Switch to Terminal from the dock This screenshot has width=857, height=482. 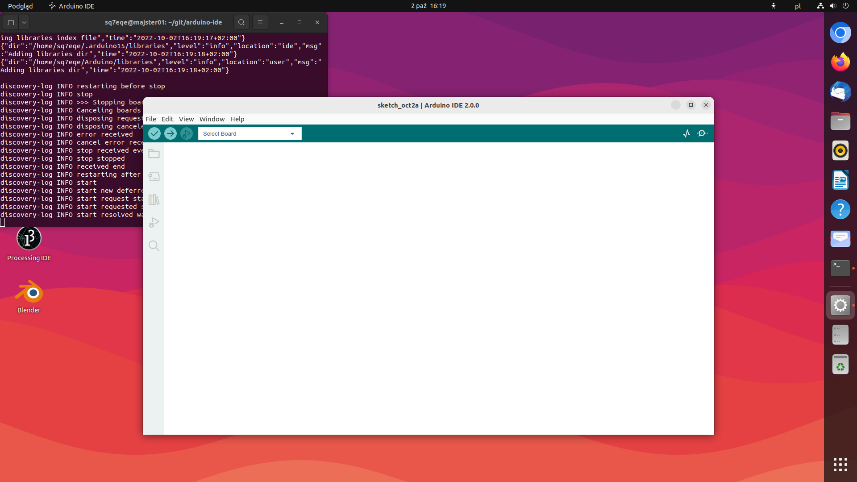coord(840,268)
